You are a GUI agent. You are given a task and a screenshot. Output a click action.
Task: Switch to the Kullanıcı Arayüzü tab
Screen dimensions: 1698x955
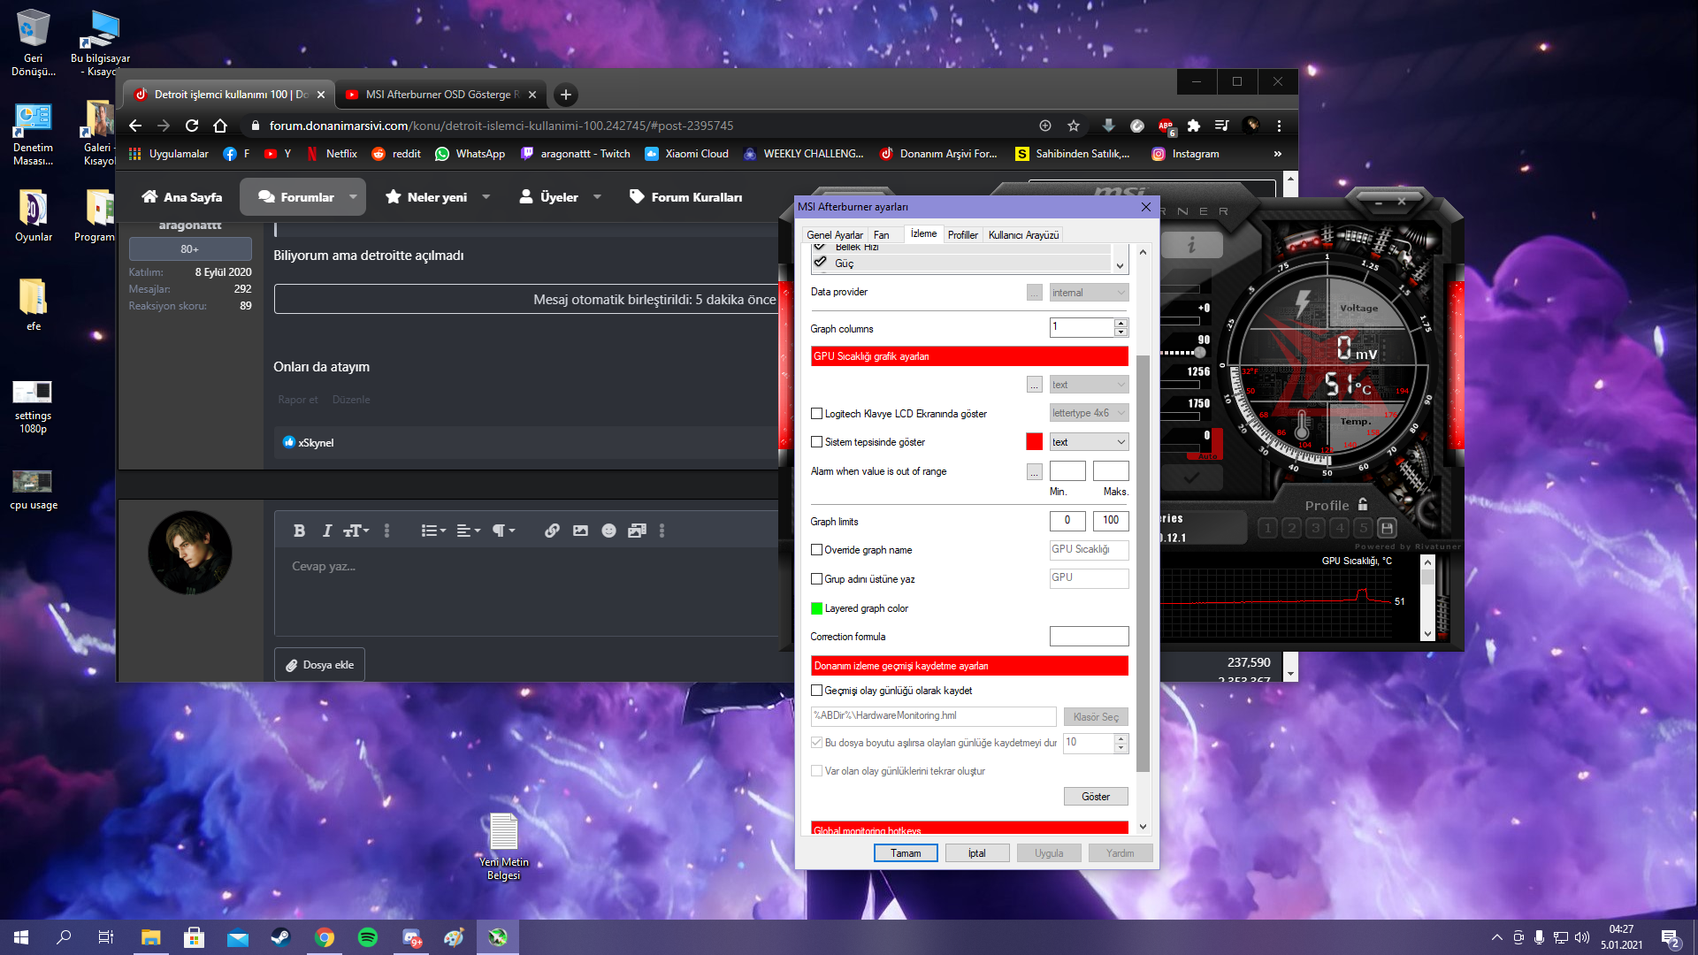click(1023, 234)
